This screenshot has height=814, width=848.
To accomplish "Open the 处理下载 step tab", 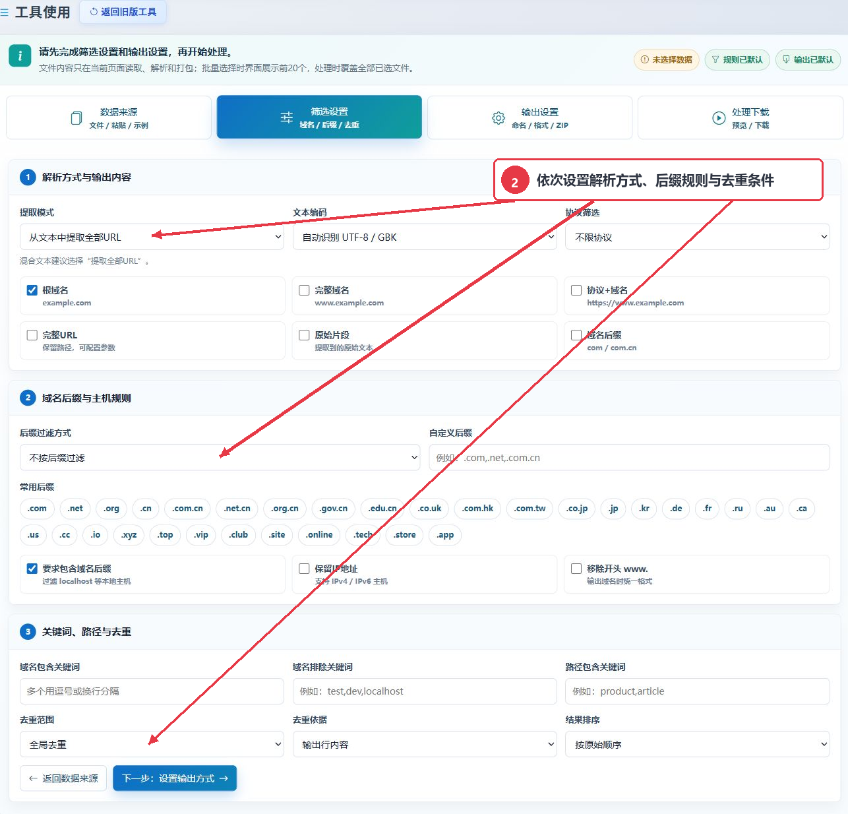I will pos(741,117).
